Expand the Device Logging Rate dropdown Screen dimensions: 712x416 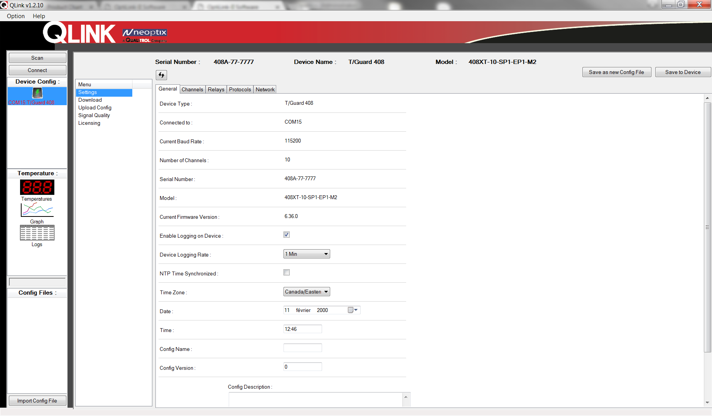[x=326, y=254]
